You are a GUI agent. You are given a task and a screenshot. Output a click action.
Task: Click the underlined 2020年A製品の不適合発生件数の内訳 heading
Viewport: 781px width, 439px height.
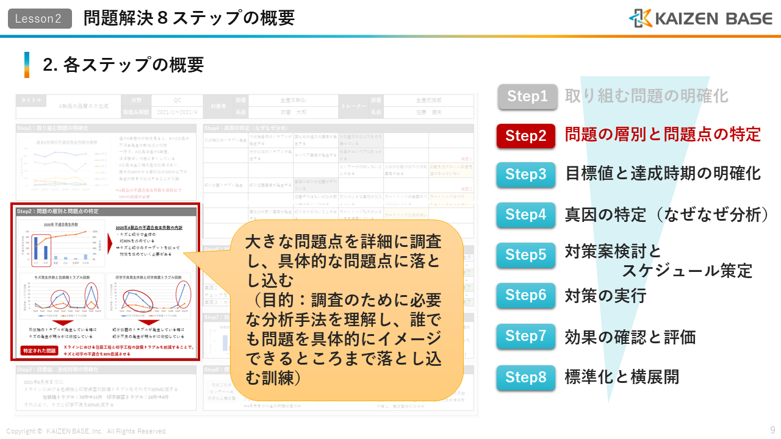pos(149,227)
